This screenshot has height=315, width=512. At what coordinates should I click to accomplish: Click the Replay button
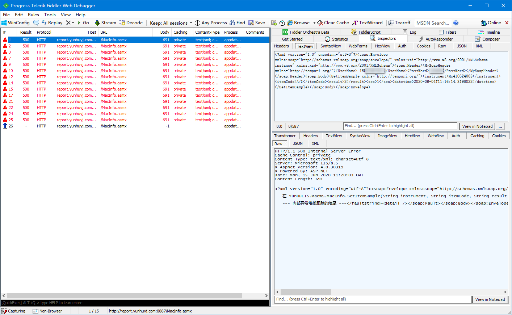point(52,23)
